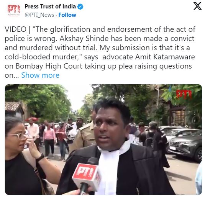
Task: Click the PTI watermark in the video corner
Action: (184, 94)
